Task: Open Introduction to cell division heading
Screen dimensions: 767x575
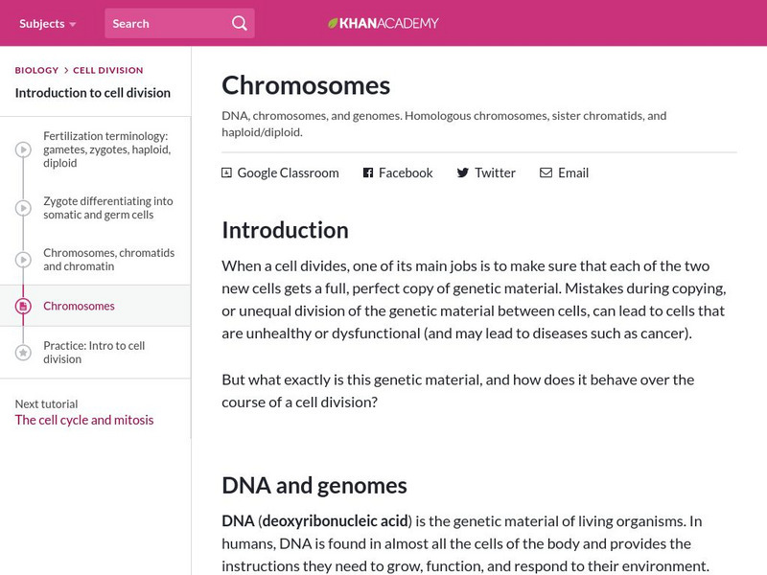Action: pos(93,93)
